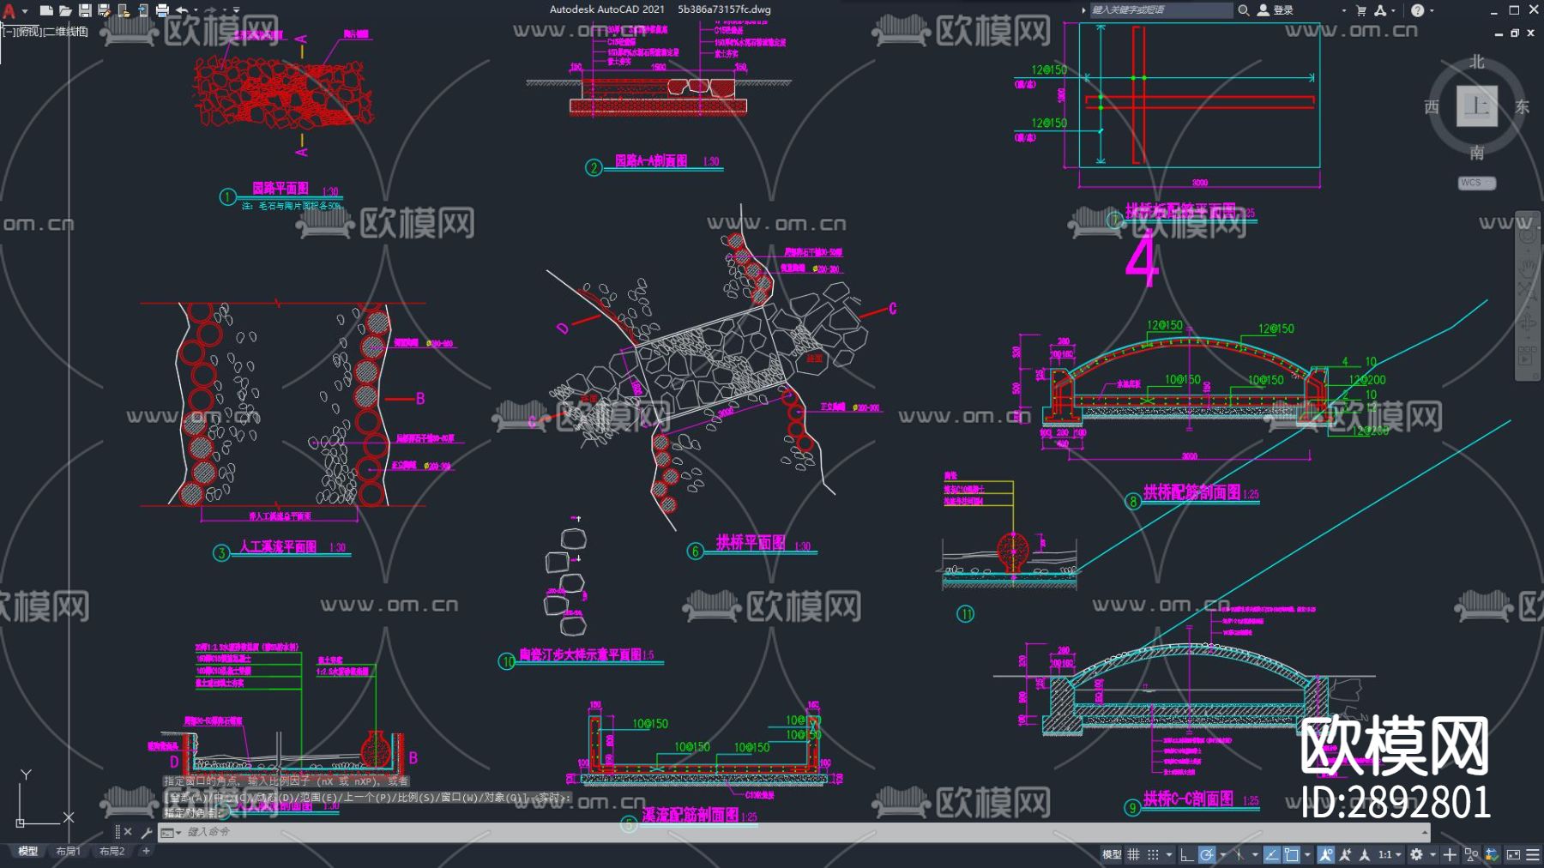Open Object Snap settings dropdown arrow

tap(1306, 854)
